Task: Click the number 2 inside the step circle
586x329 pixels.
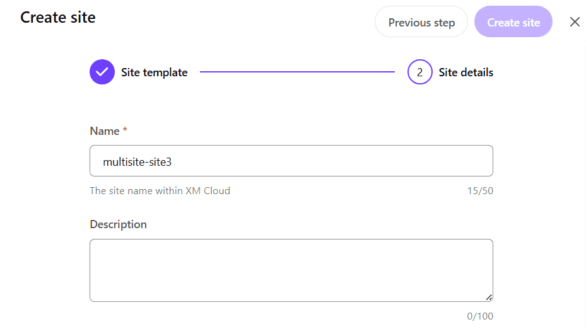Action: [x=419, y=72]
